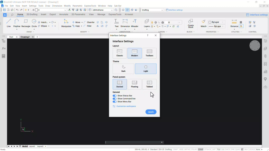Switch to the Layout1 tab
269x151 pixels.
point(32,146)
